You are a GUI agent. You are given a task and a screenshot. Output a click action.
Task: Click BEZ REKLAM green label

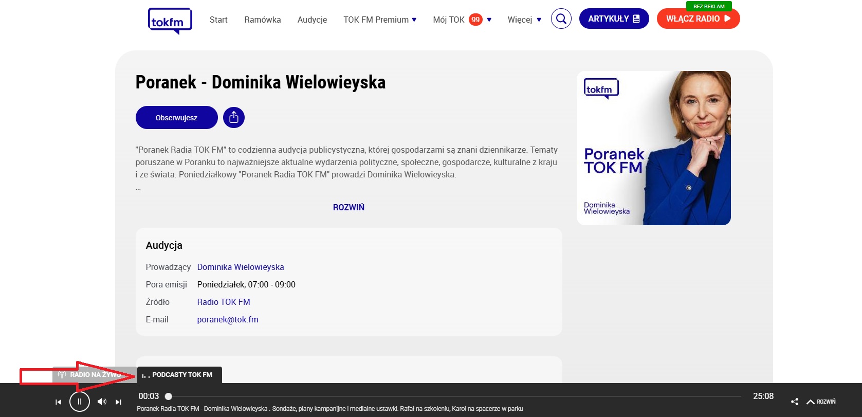(x=709, y=6)
